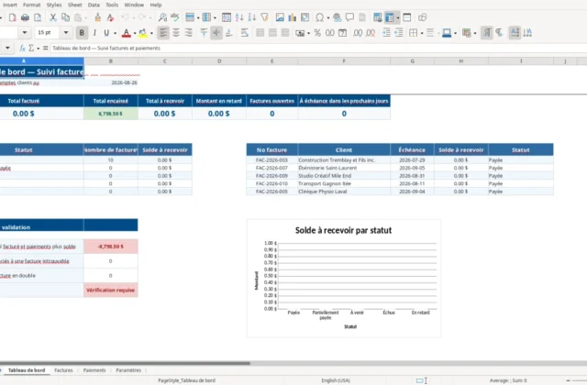The width and height of the screenshot is (587, 385).
Task: Open Find and Replace
Action: (x=162, y=17)
